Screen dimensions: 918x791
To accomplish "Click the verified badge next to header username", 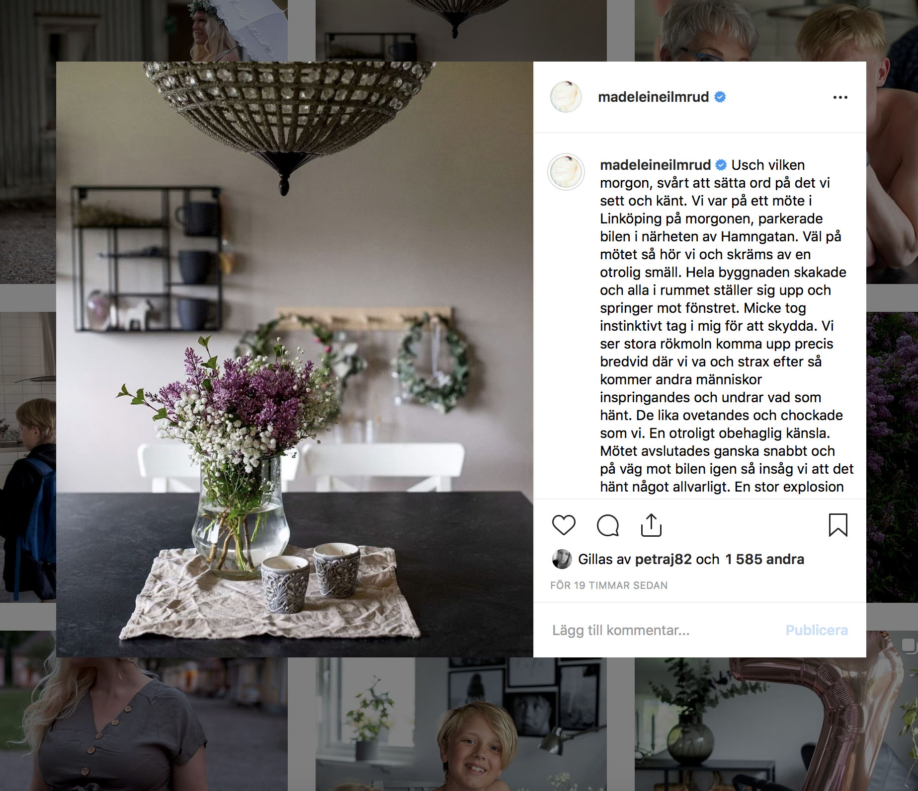I will pos(720,97).
